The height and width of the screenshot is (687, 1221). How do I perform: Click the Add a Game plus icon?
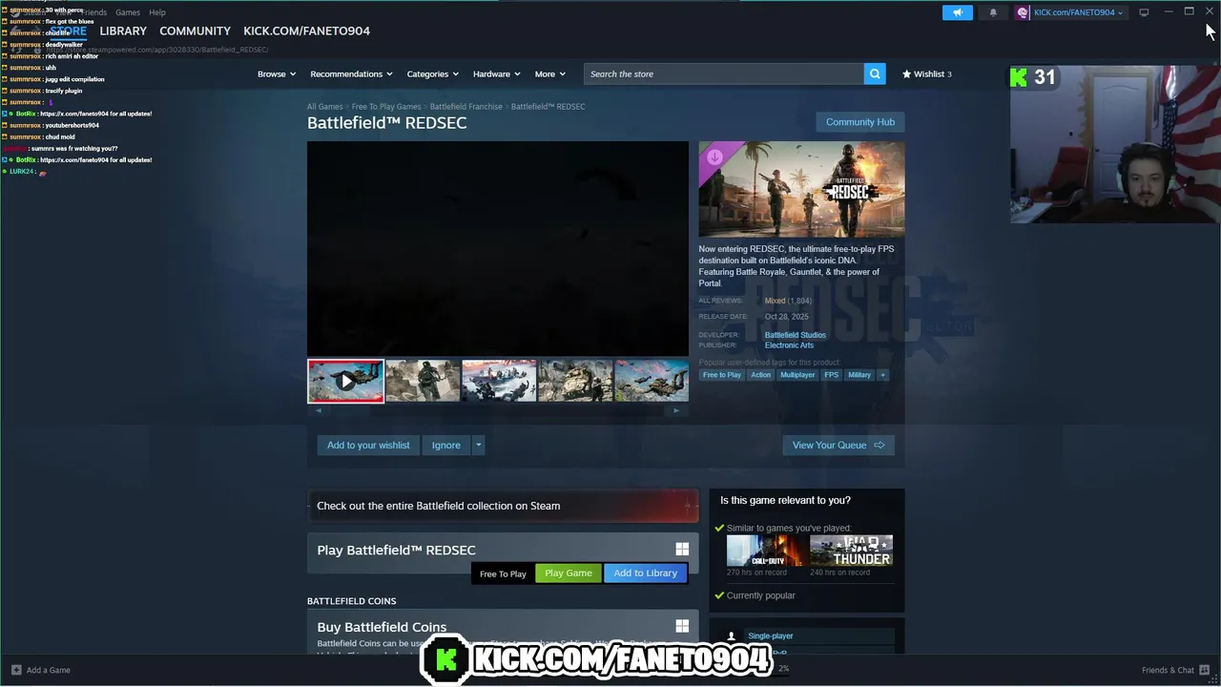(16, 670)
